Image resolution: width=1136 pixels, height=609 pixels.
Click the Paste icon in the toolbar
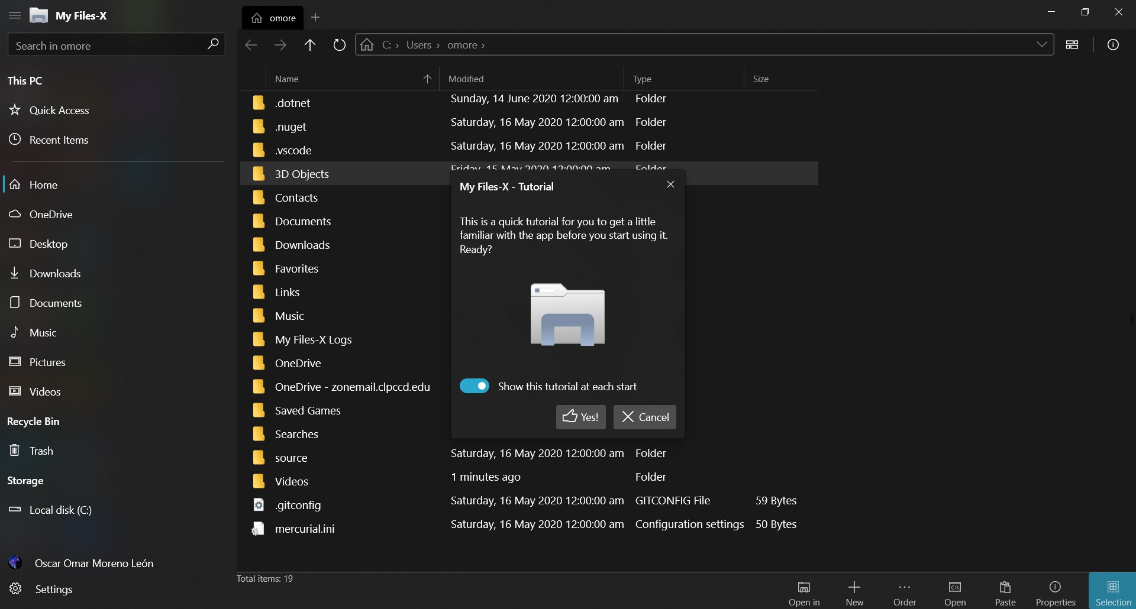(x=1005, y=591)
